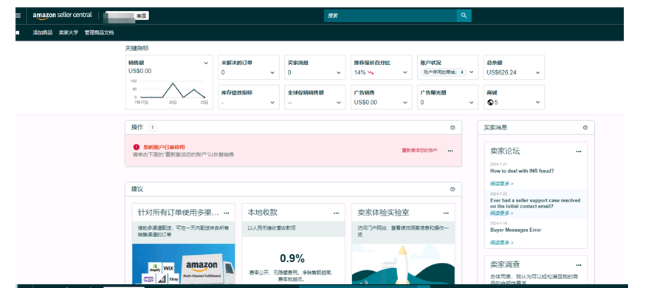Click 阅读更多 under INR fraud post

tap(502, 184)
